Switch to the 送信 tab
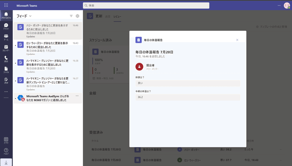 107,16
